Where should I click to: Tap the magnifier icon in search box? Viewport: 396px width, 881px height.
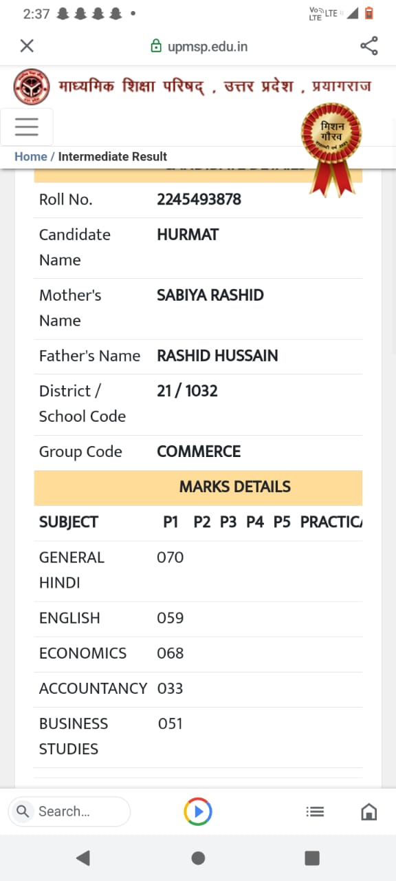tap(23, 811)
